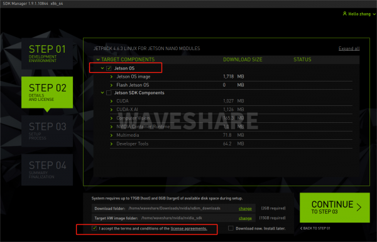Open STEP 04 Summary Finalization tab
The width and height of the screenshot is (377, 242).
click(x=47, y=170)
